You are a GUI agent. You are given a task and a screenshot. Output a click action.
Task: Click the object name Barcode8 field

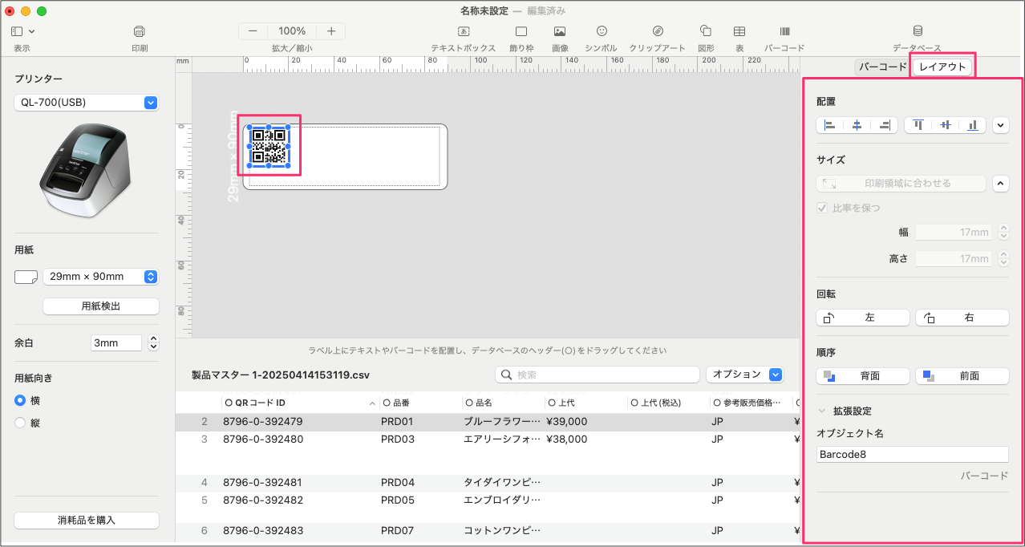[x=913, y=455]
